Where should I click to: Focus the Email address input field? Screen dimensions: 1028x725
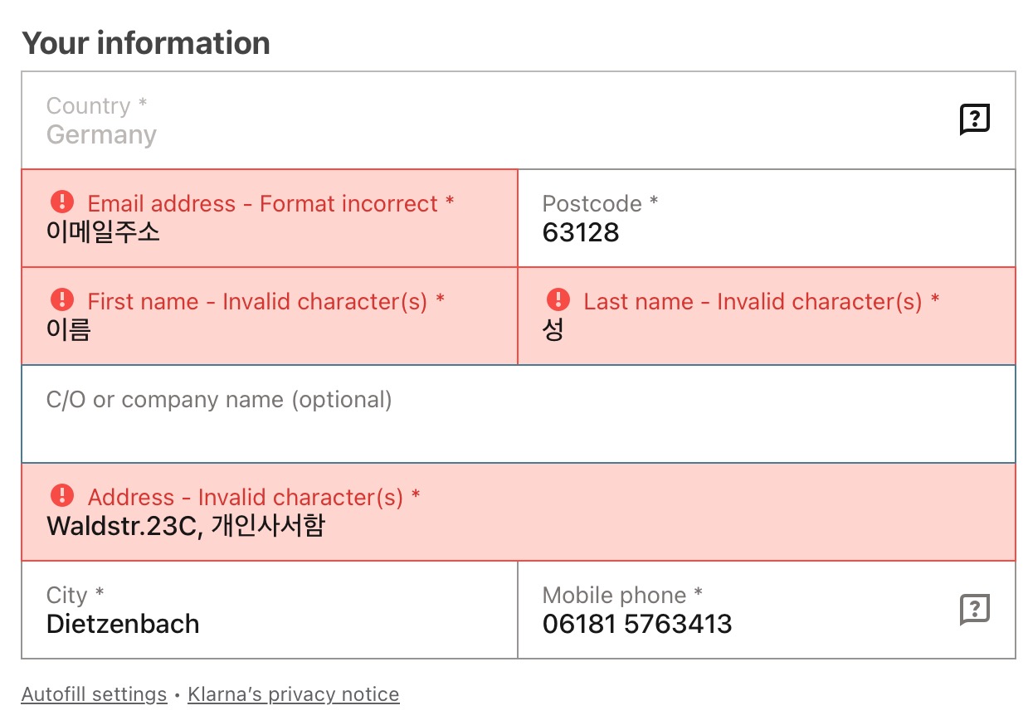pyautogui.click(x=270, y=218)
